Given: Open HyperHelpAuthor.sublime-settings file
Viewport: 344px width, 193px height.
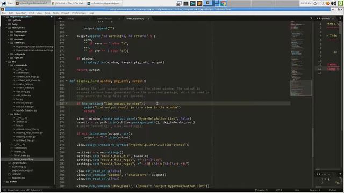Looking at the screenshot, I should click(x=34, y=47).
